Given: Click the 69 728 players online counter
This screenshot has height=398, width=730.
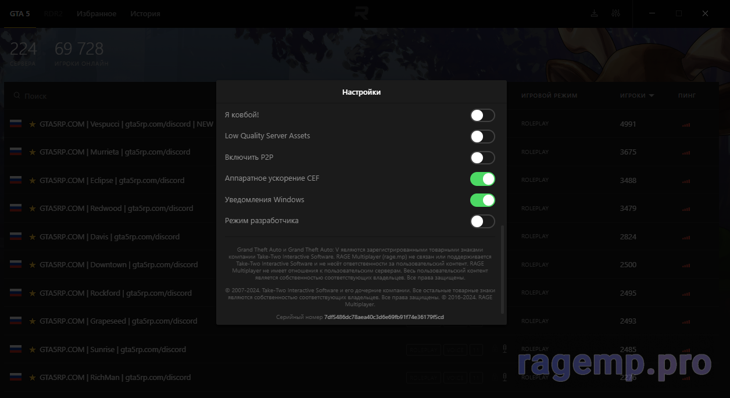Looking at the screenshot, I should click(79, 48).
